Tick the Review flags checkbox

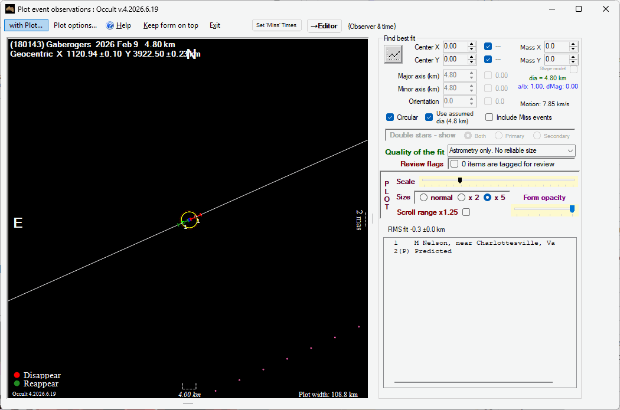454,164
